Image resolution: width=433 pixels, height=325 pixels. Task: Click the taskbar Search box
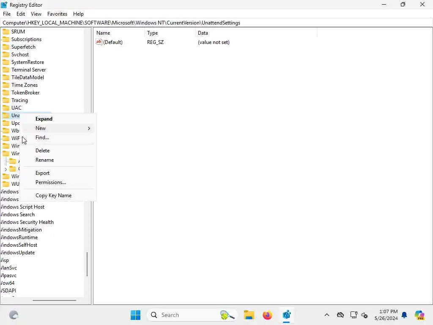192,315
